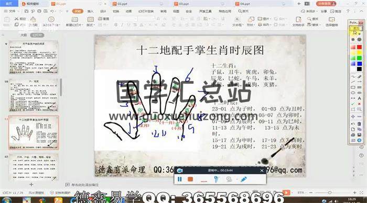Select the green checkmark stamp in Pointofix

[353, 104]
